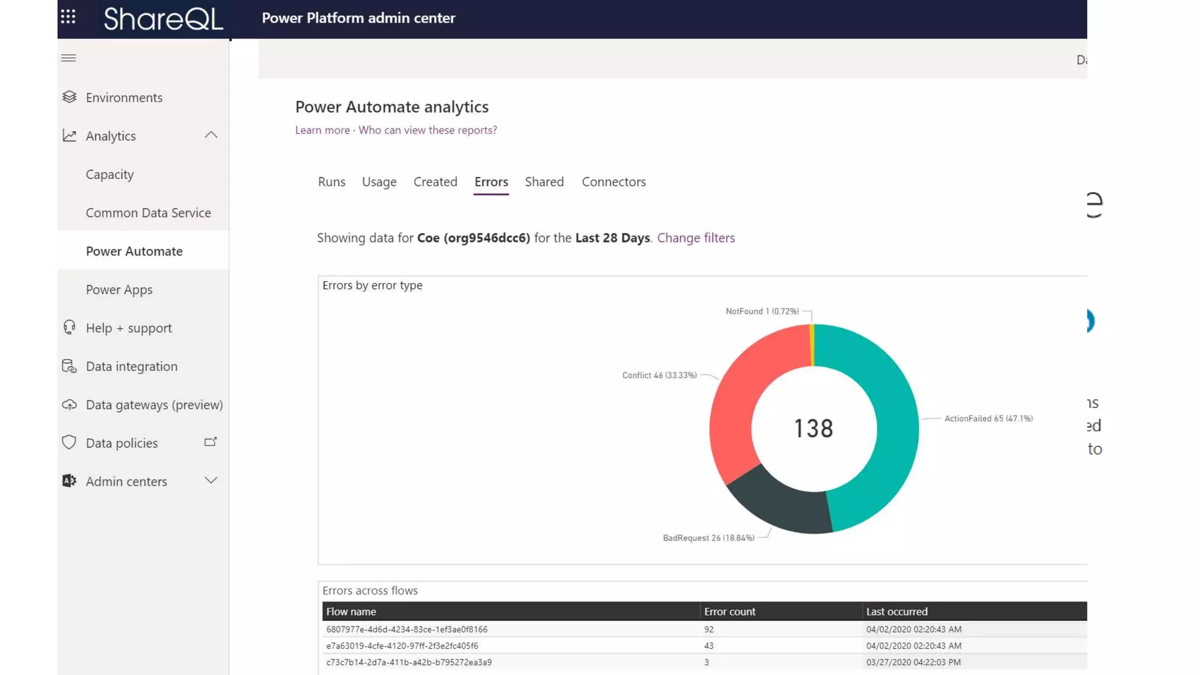This screenshot has height=675, width=1200.
Task: Click the Environments layers icon
Action: tap(69, 97)
